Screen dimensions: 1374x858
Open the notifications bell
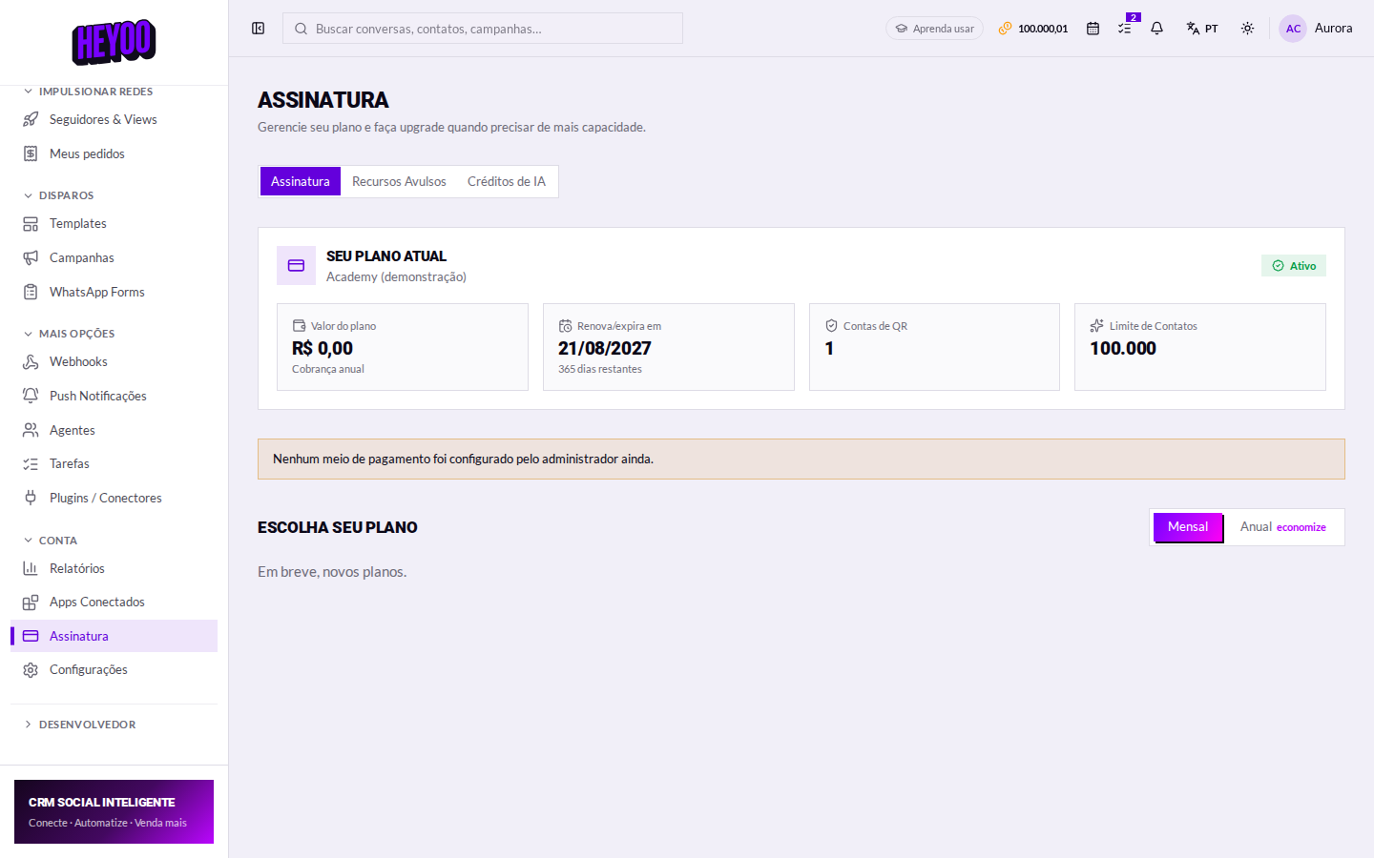click(x=1156, y=29)
